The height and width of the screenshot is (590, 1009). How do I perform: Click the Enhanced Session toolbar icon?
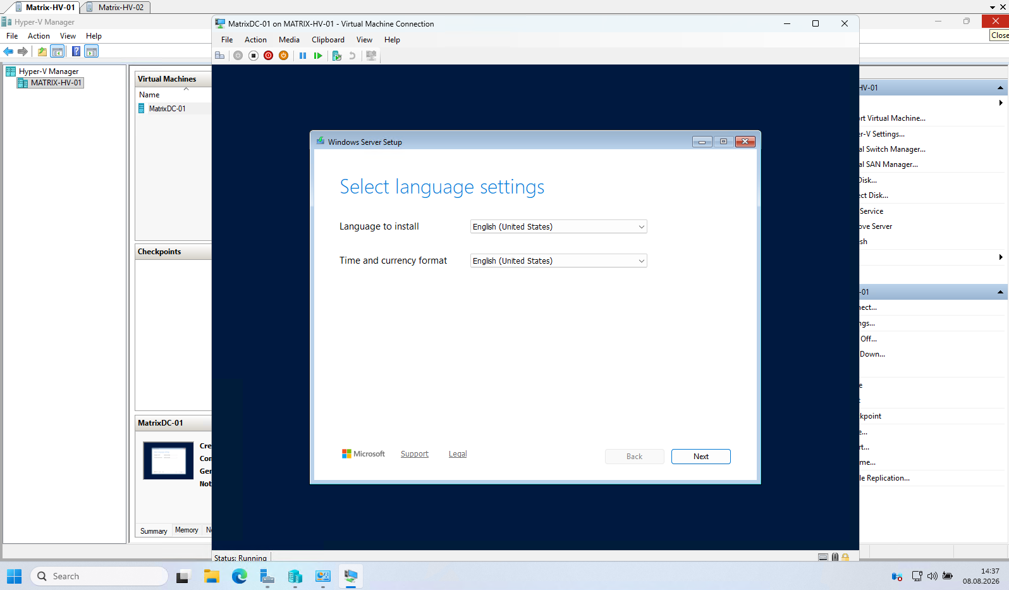(371, 56)
